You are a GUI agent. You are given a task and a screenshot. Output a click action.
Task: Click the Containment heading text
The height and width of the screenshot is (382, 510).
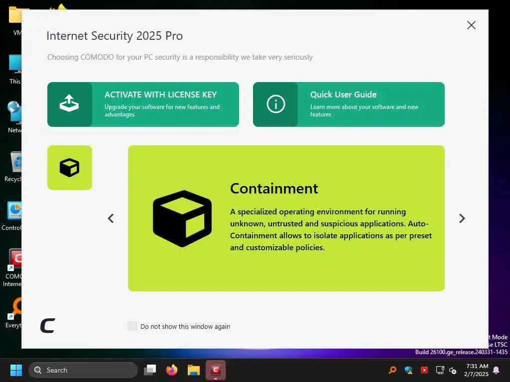[274, 189]
